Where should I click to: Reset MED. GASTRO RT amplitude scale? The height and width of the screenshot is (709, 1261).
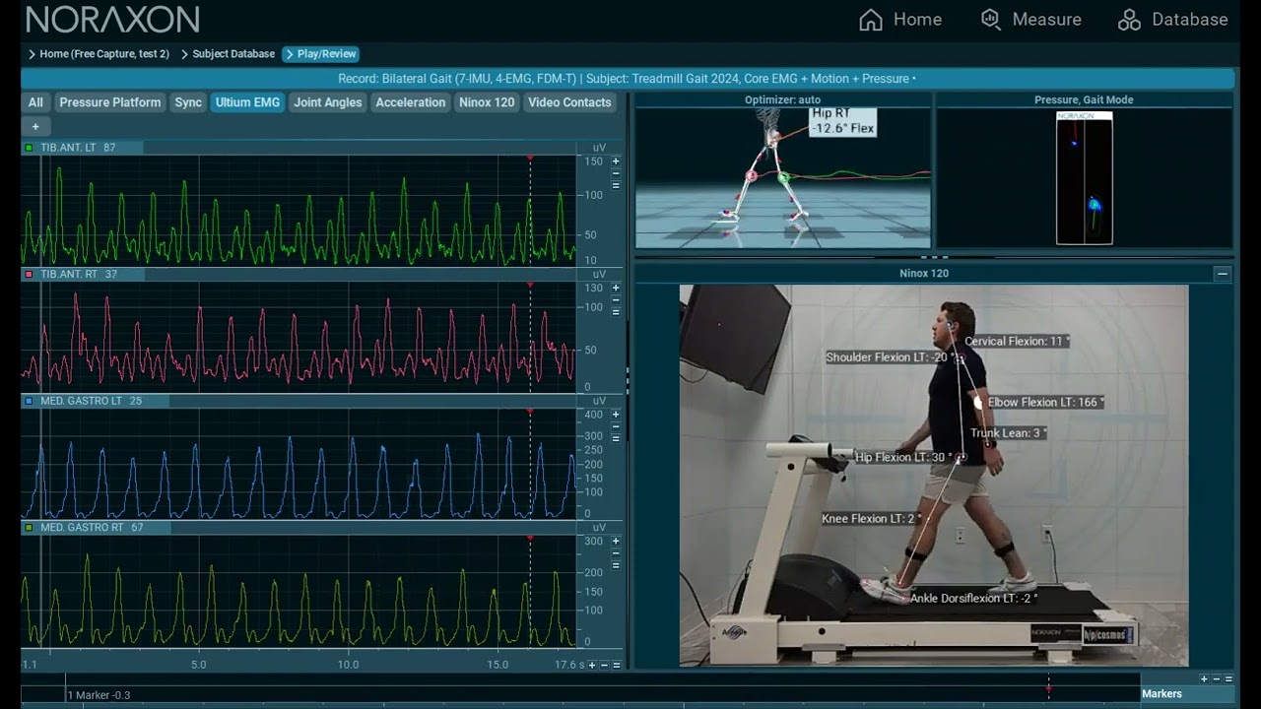616,565
